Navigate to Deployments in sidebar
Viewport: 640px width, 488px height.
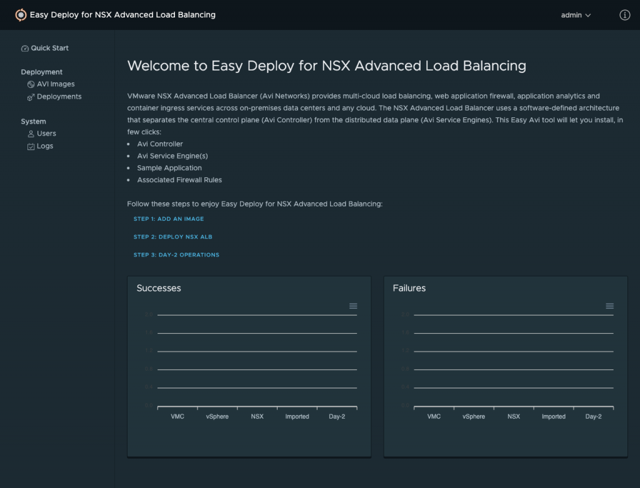[x=59, y=97]
